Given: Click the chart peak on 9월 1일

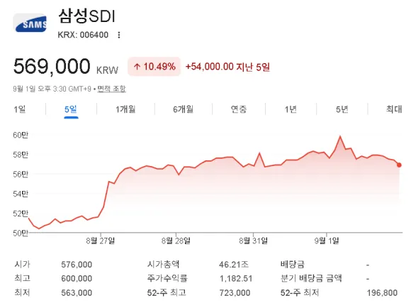Looking at the screenshot, I should coord(340,136).
